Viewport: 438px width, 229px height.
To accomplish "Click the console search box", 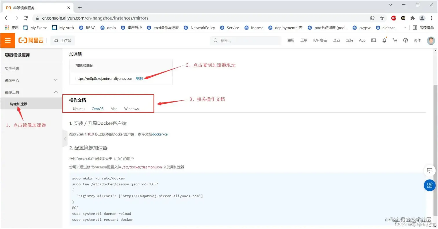I will pos(246,41).
